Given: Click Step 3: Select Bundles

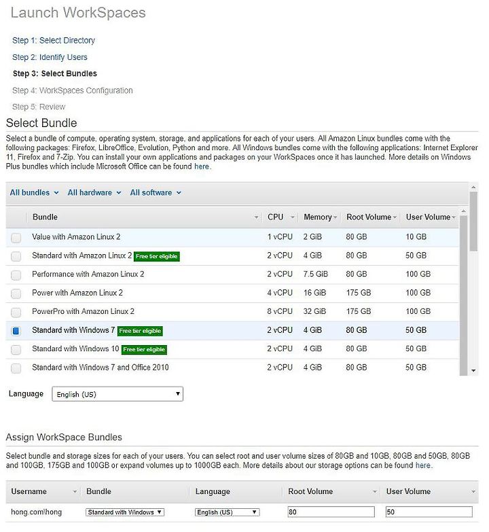Looking at the screenshot, I should pyautogui.click(x=55, y=74).
